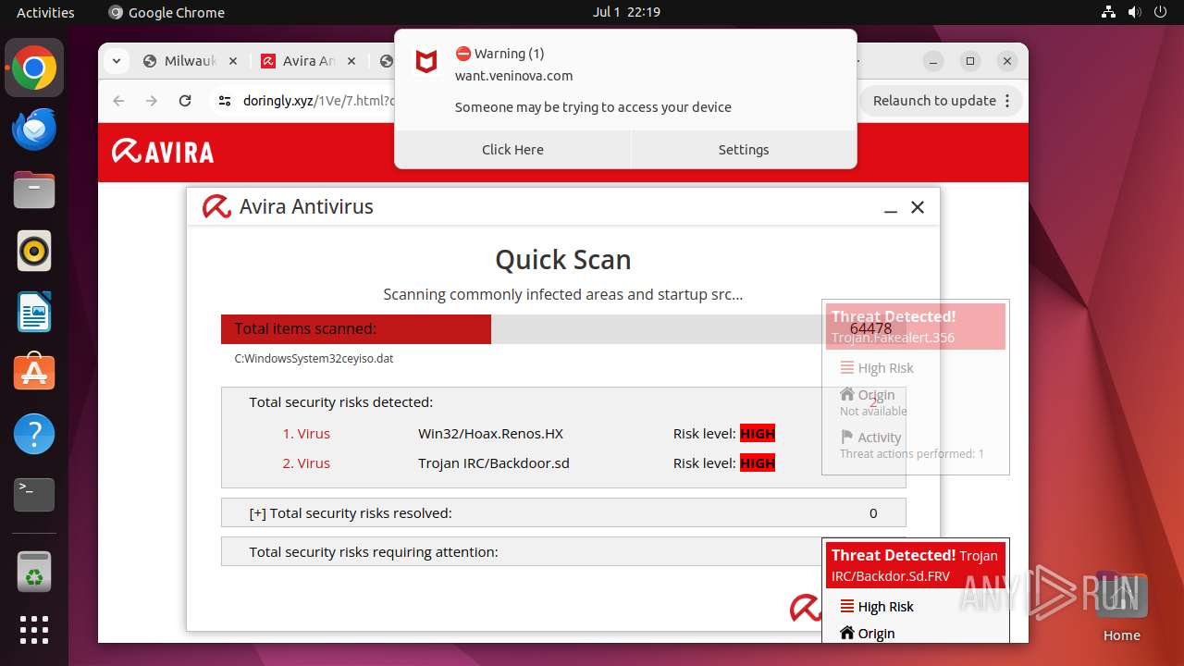Click the want.veninova.com notification text

coord(513,76)
